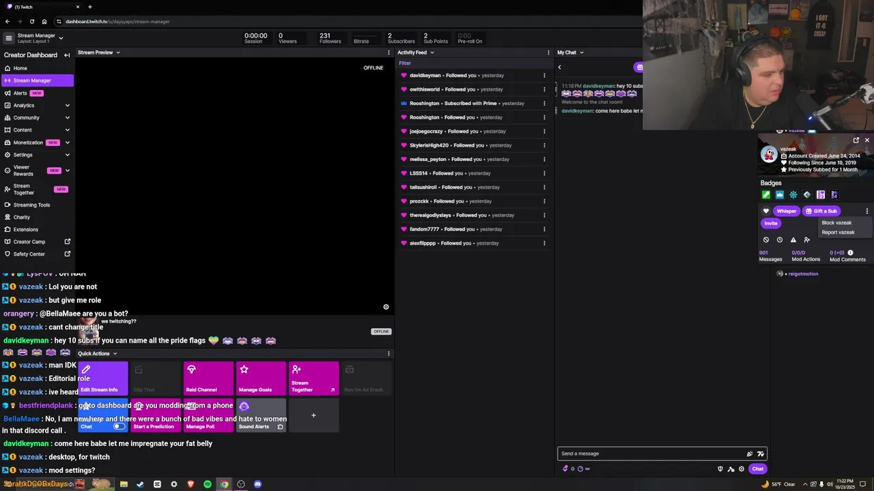This screenshot has height=491, width=874.
Task: Open Discord from the taskbar
Action: click(x=257, y=484)
